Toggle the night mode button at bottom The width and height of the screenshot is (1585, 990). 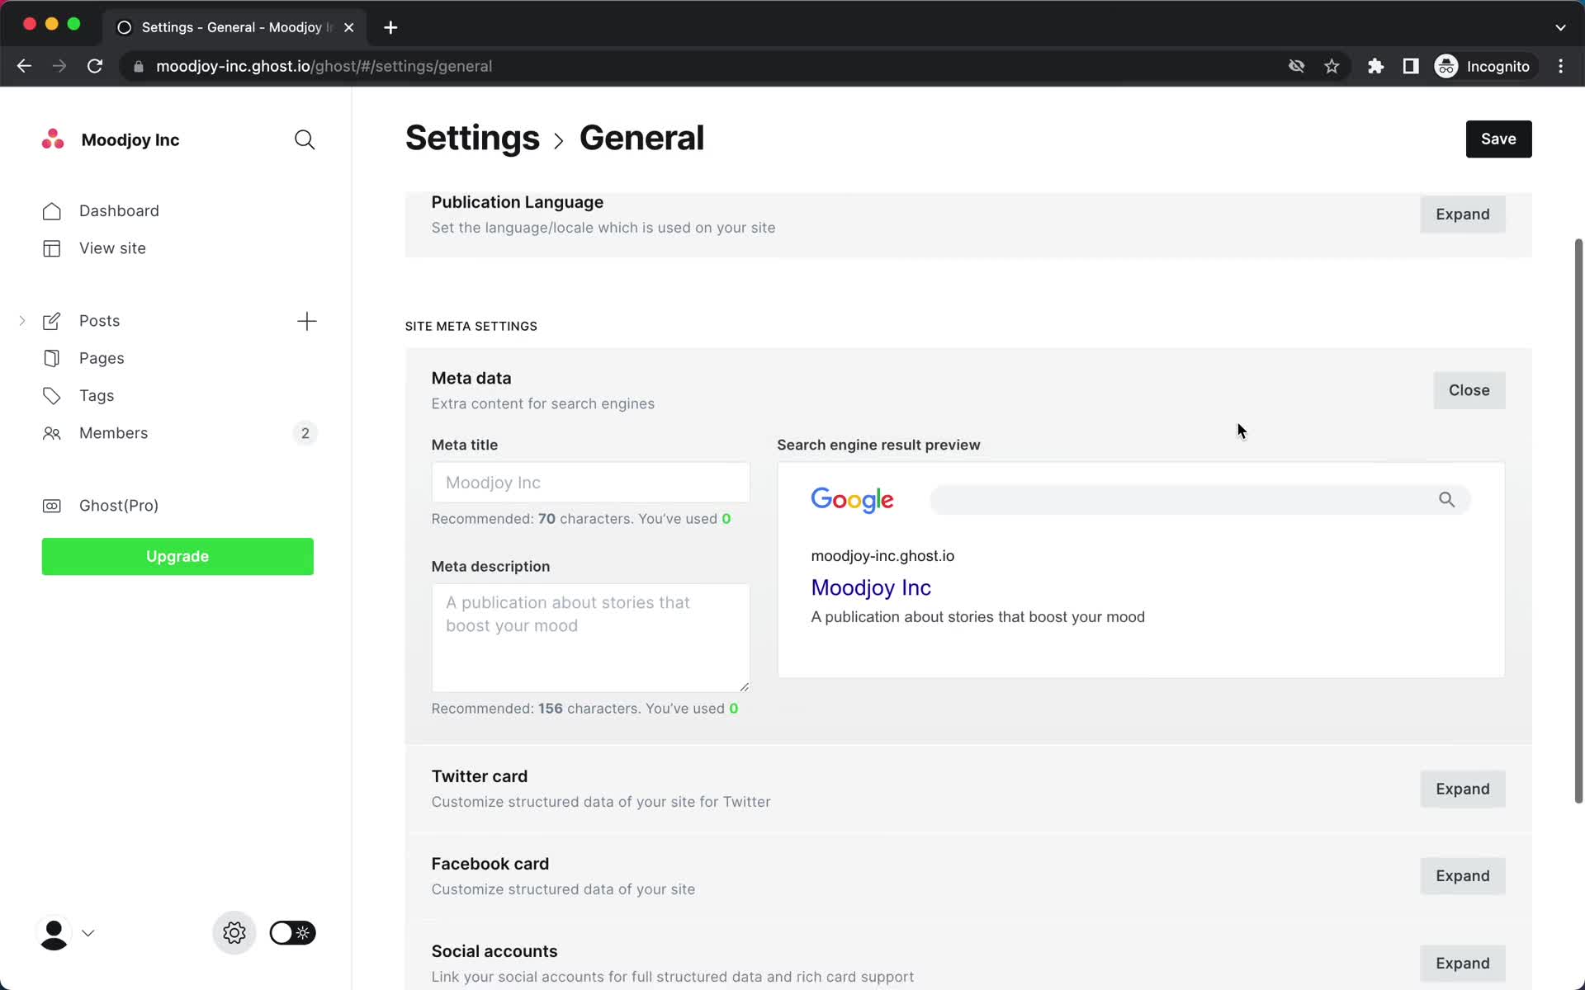[290, 933]
